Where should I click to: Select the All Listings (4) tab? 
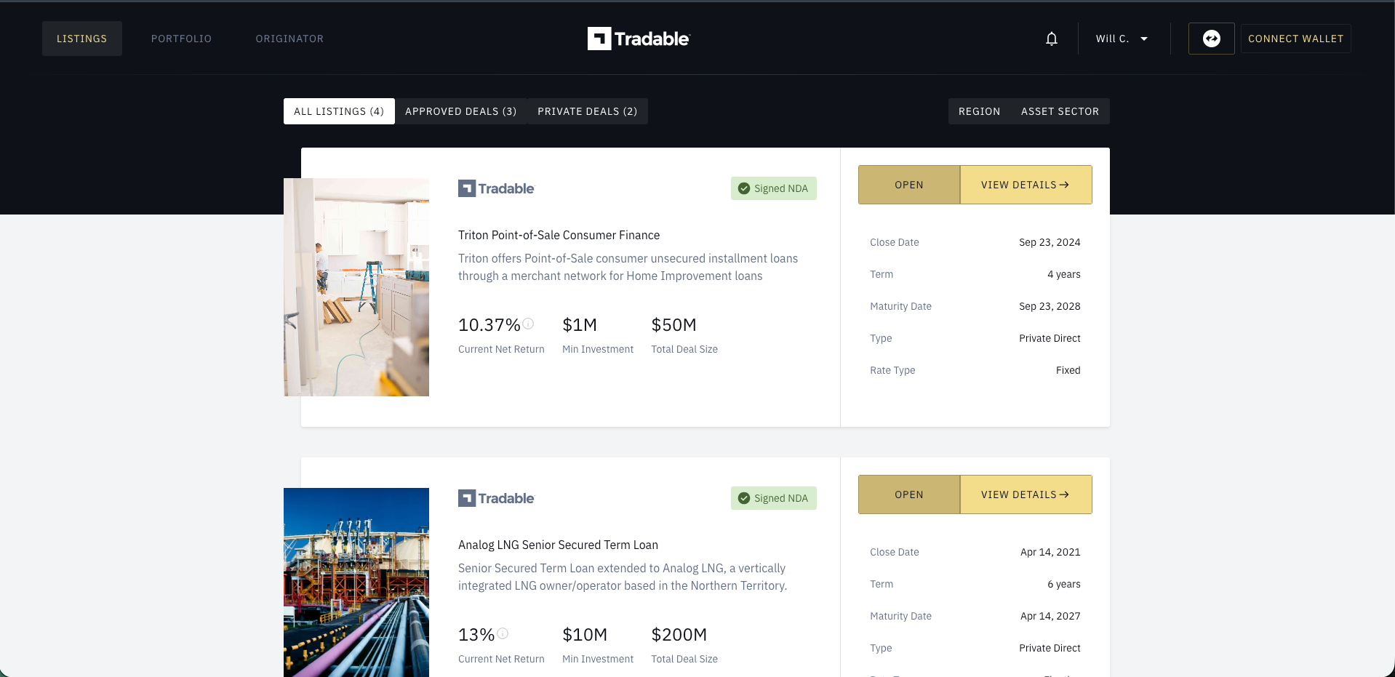pos(339,111)
